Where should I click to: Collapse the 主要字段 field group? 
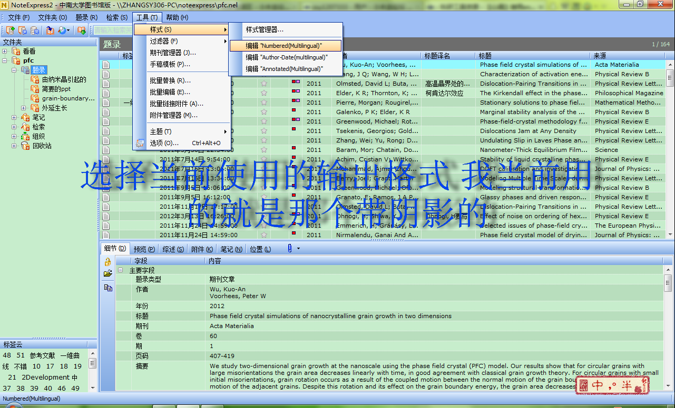coord(120,270)
